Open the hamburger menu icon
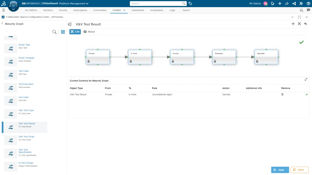312x175 pixels. click(3, 10)
